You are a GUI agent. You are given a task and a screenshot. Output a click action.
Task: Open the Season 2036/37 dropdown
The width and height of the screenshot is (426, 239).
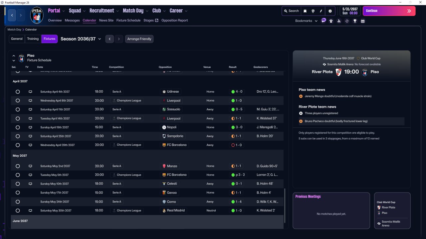81,39
